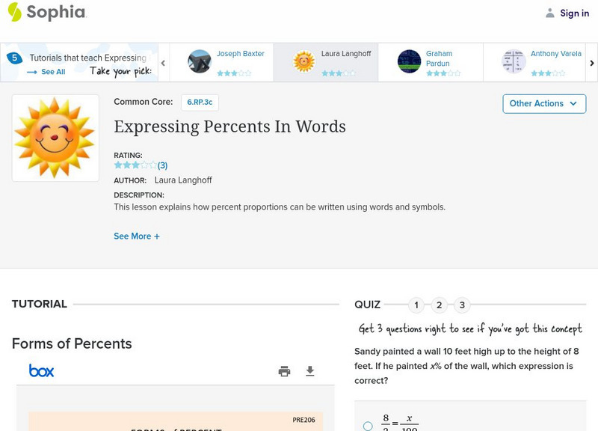Viewport: 598px width, 431px height.
Task: Click the Box logo in the viewer
Action: [x=41, y=371]
